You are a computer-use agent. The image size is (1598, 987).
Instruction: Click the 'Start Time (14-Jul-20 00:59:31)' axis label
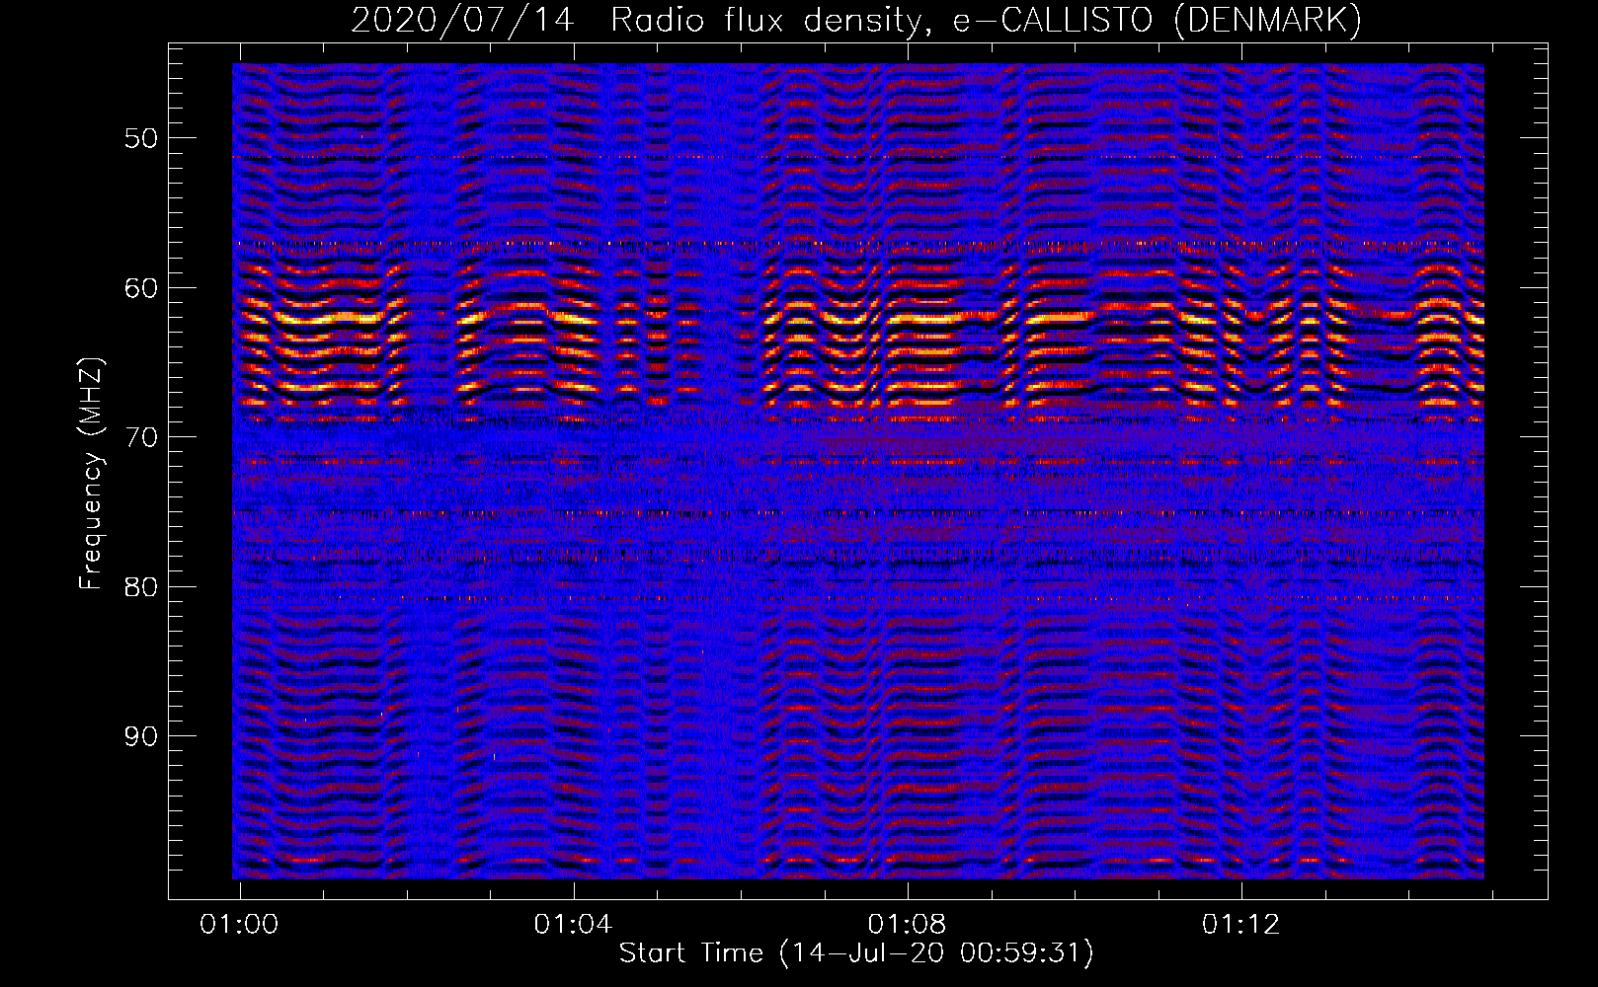(856, 953)
